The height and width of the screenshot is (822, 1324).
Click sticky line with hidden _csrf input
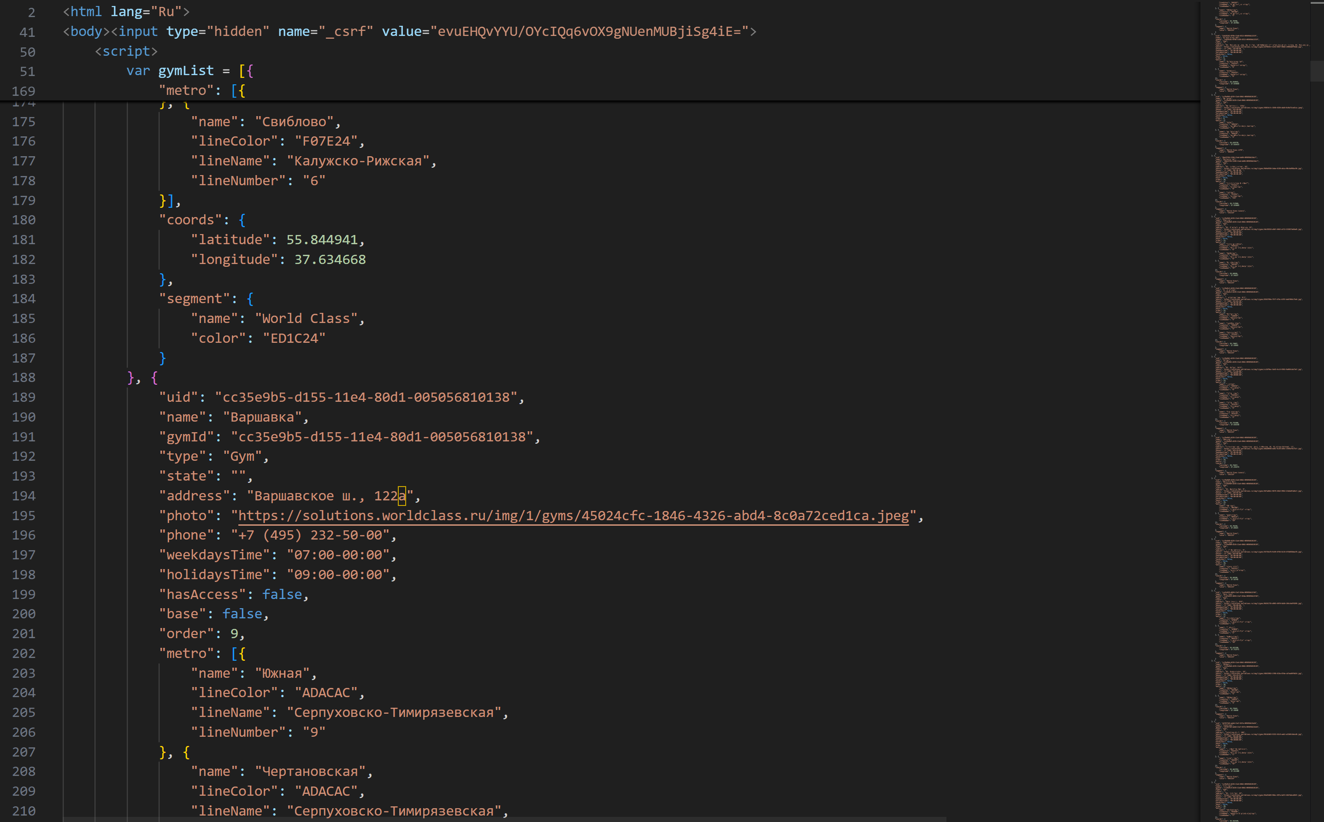pos(409,31)
